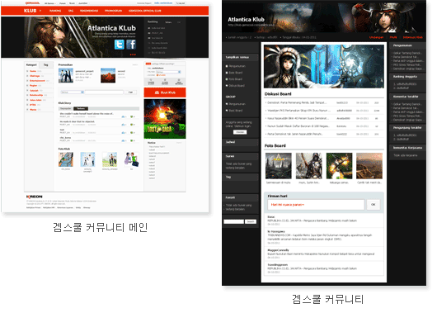Open the Twitter icon on Atlantica banner
This screenshot has width=437, height=313.
tap(120, 45)
